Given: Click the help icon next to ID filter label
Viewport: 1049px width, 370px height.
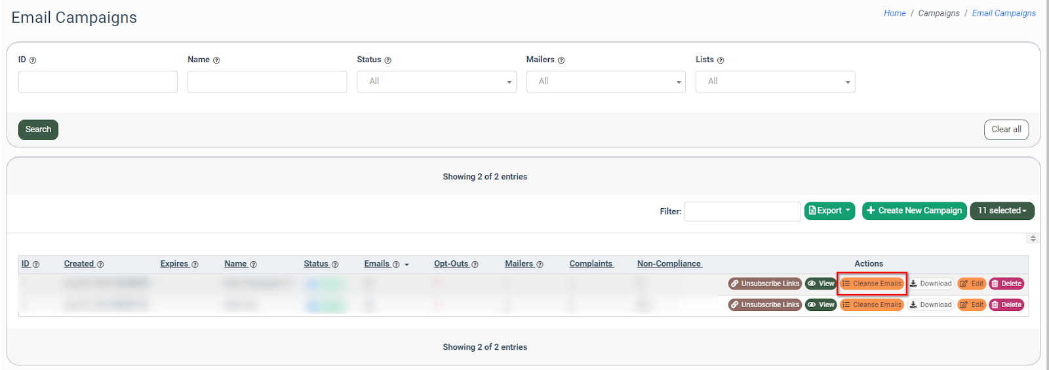Looking at the screenshot, I should [x=33, y=60].
